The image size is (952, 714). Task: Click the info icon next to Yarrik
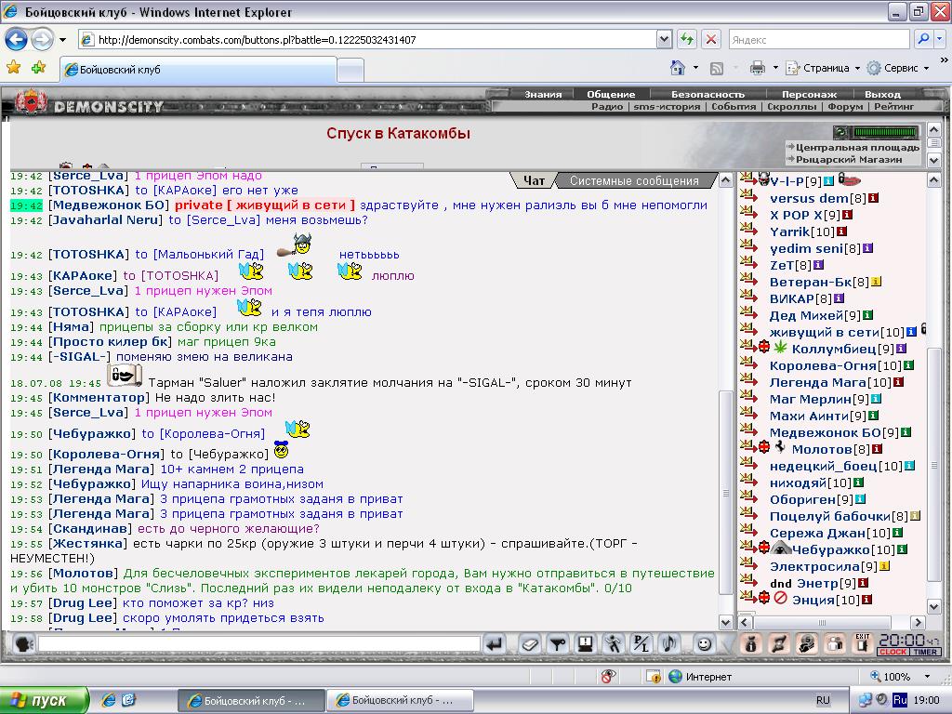tap(841, 231)
